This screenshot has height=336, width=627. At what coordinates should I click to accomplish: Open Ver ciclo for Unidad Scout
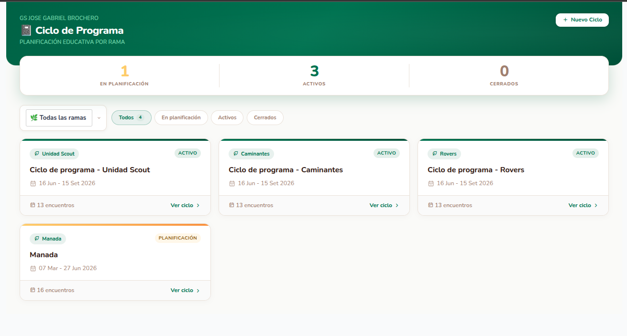click(x=185, y=205)
